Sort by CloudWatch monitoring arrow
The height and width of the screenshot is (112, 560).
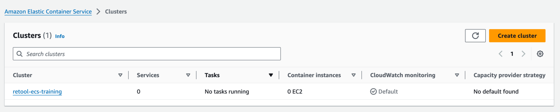tap(457, 75)
